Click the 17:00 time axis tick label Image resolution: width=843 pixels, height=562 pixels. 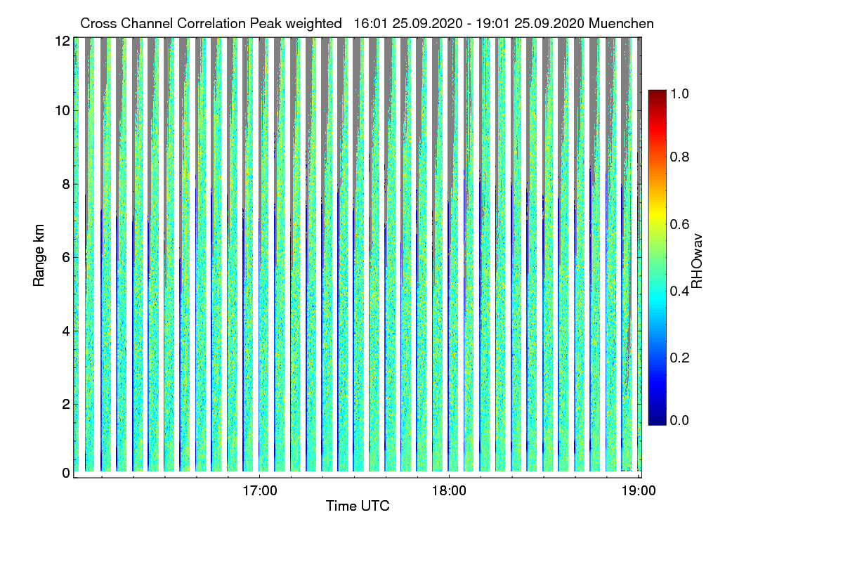tap(260, 490)
